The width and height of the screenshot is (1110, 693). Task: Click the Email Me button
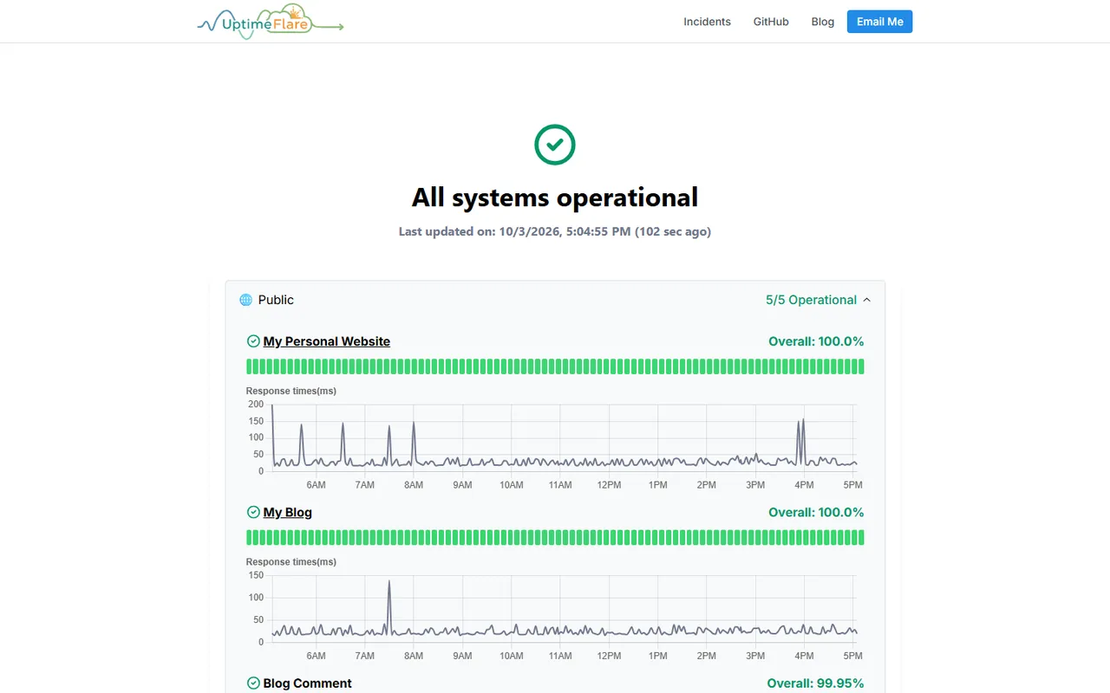click(x=879, y=22)
